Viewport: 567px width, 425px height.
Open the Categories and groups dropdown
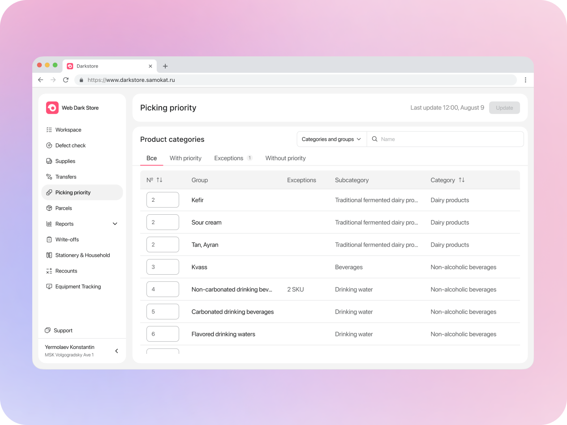tap(331, 139)
